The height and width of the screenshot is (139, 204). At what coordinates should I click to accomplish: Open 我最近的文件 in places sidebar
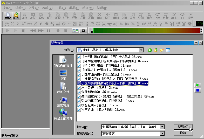click(63, 62)
